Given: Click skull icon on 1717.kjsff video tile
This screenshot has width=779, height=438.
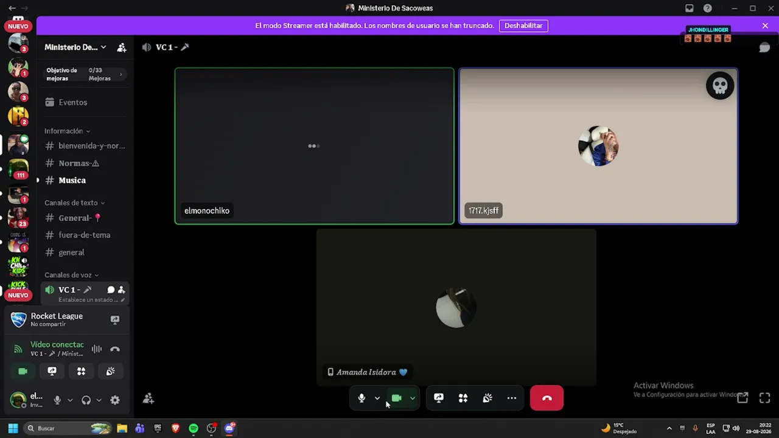Looking at the screenshot, I should pos(720,86).
